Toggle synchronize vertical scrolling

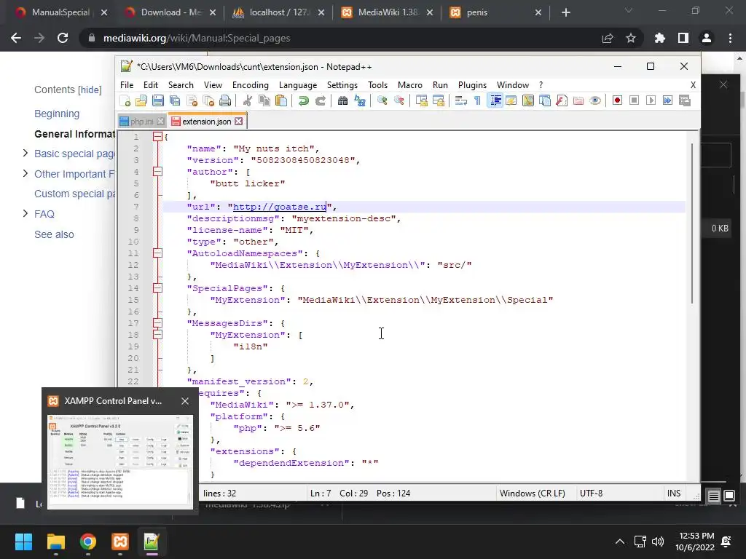pos(421,100)
